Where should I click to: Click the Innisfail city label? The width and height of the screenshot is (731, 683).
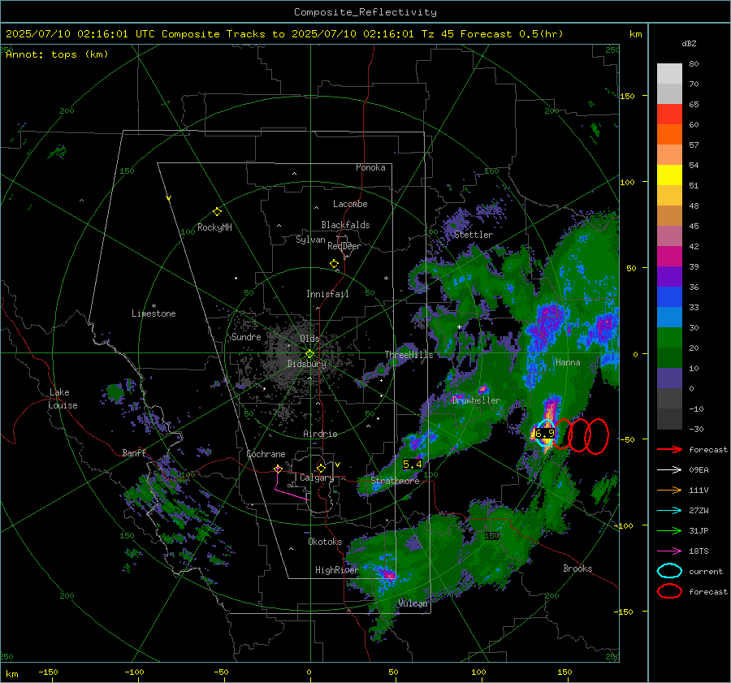coord(327,294)
